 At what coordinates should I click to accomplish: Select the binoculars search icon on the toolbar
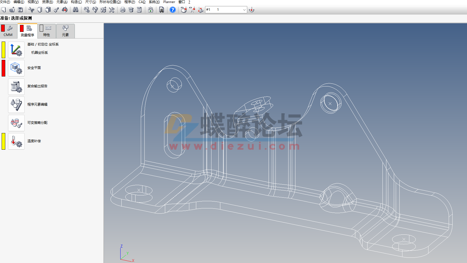pyautogui.click(x=75, y=10)
